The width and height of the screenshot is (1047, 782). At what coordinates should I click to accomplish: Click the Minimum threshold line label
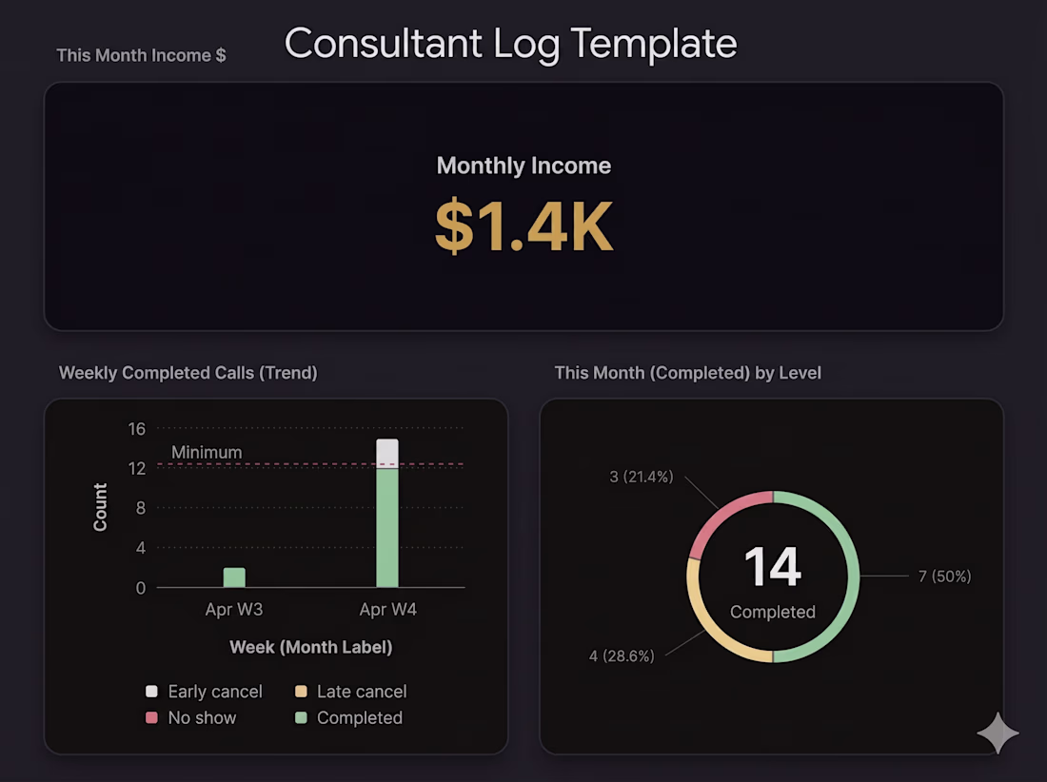point(207,453)
